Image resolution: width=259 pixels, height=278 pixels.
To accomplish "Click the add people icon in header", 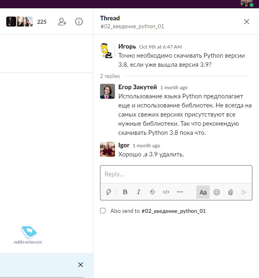I will tap(62, 22).
